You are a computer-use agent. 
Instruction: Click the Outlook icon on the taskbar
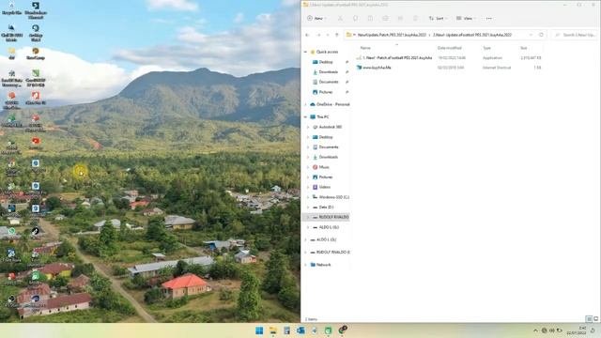pyautogui.click(x=300, y=330)
